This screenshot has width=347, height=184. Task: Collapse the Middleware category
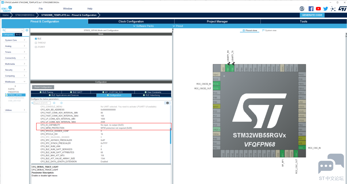pyautogui.click(x=15, y=82)
